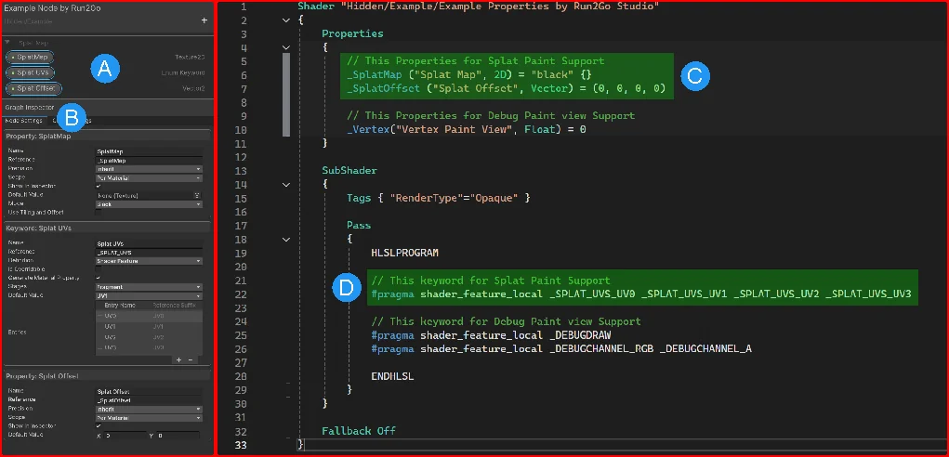Screen dimensions: 949x457
Task: Fold the Pass block at line 18
Action: click(x=285, y=240)
